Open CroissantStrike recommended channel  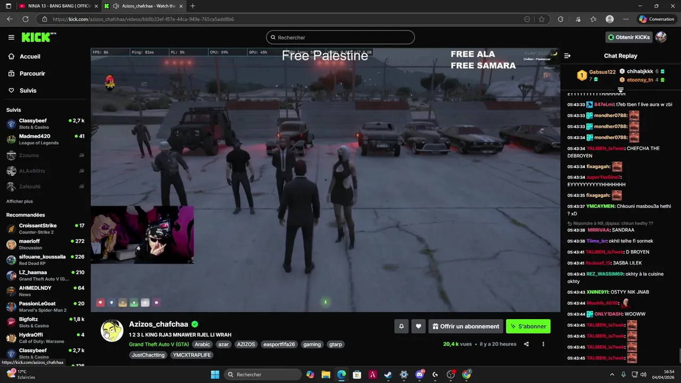[45, 229]
